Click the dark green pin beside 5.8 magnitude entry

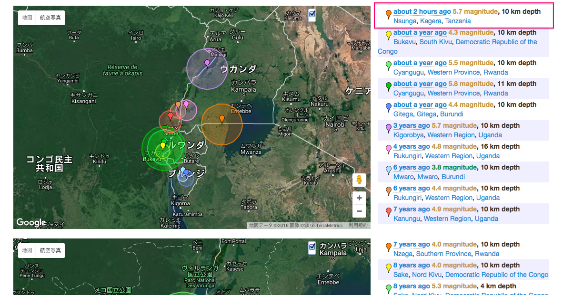[389, 86]
